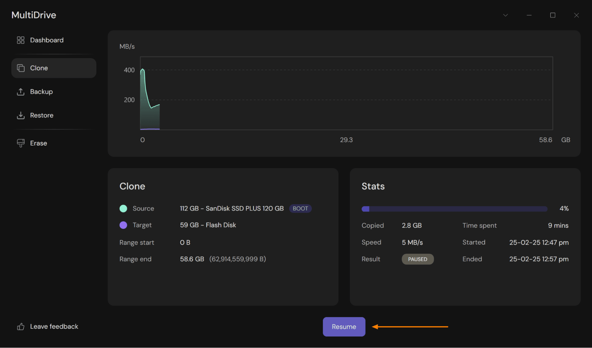This screenshot has width=592, height=348.
Task: Click the 4% clone progress bar
Action: pyautogui.click(x=454, y=209)
